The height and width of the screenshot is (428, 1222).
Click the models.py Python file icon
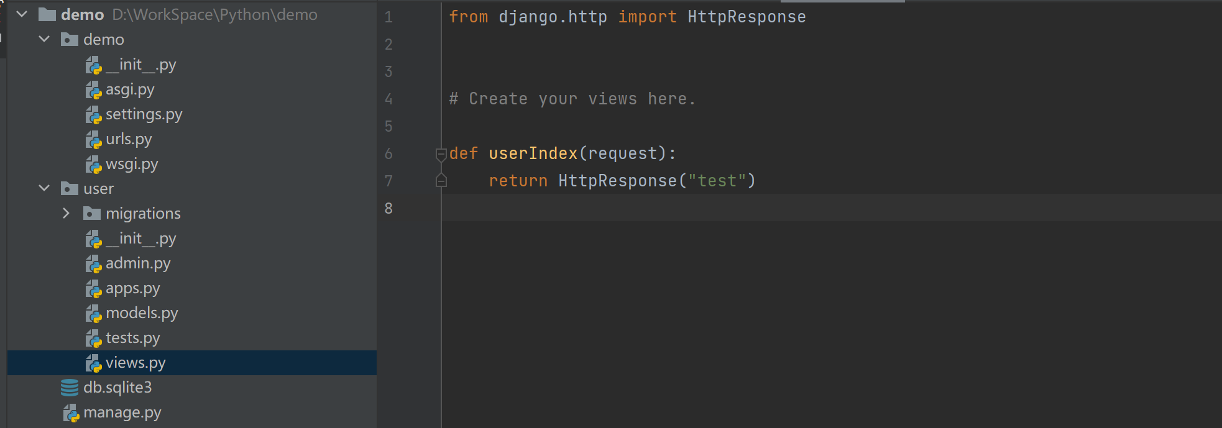93,314
